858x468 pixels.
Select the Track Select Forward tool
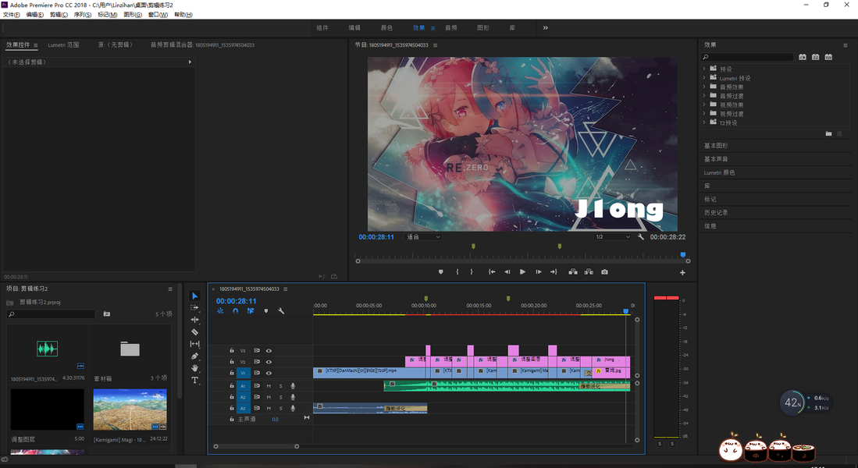[x=195, y=308]
